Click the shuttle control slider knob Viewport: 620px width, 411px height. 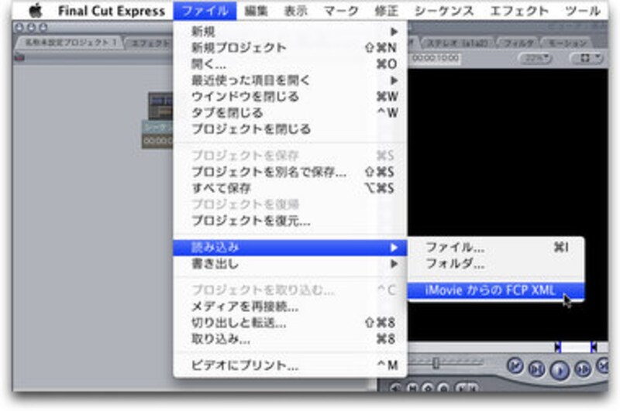(x=436, y=362)
